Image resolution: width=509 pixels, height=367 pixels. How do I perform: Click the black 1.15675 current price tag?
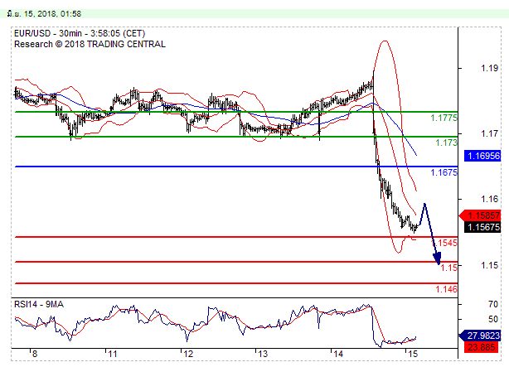pyautogui.click(x=482, y=227)
